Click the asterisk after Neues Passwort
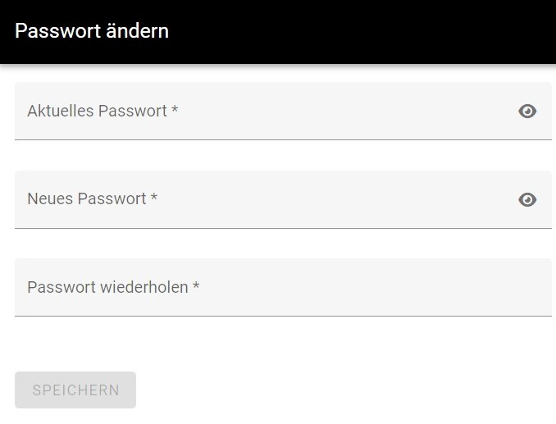 click(154, 198)
